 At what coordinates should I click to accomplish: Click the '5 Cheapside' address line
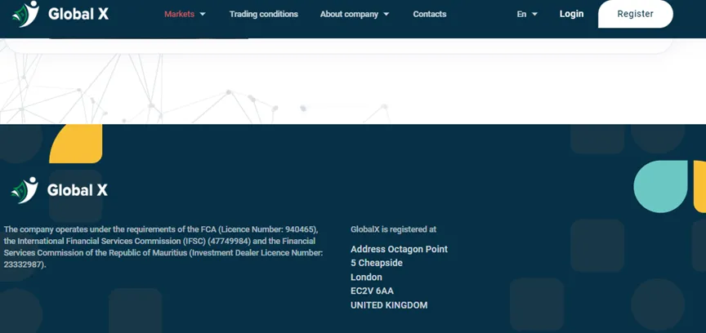[x=377, y=263]
